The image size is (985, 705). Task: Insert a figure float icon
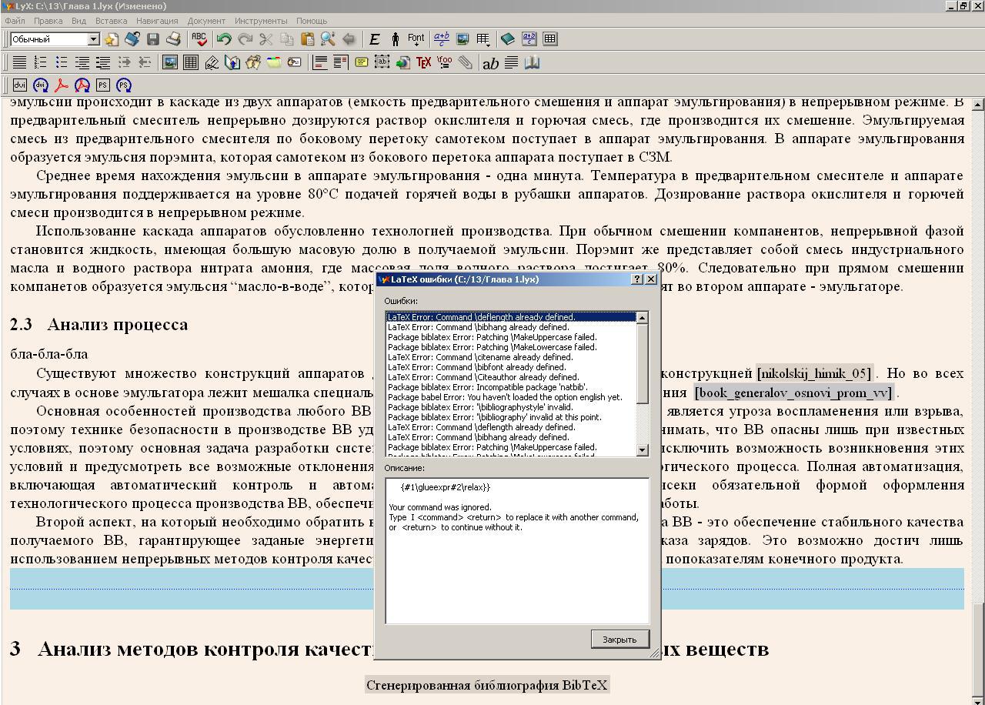click(170, 62)
